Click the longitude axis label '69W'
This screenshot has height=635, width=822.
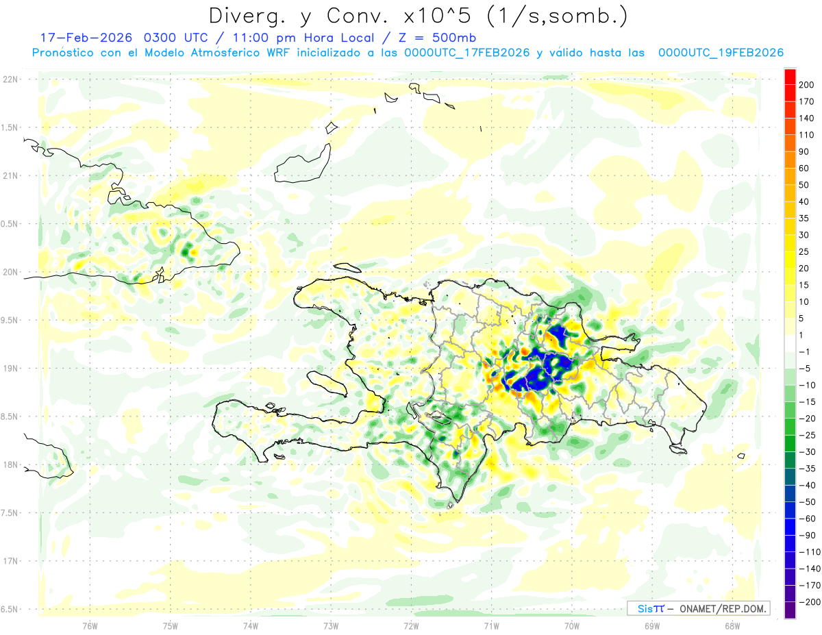click(x=652, y=625)
